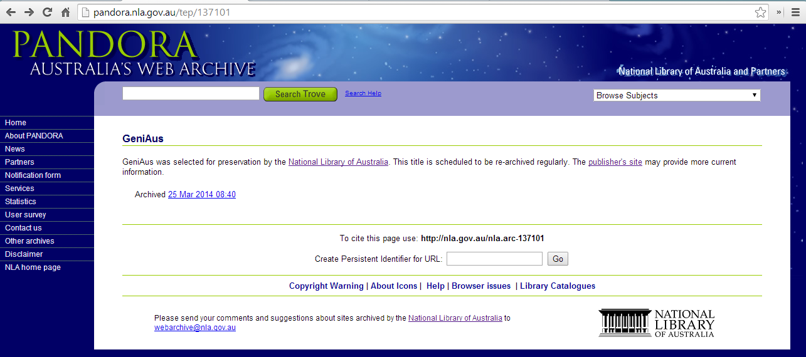Go back with the browser back arrow
The image size is (806, 357).
pyautogui.click(x=11, y=12)
